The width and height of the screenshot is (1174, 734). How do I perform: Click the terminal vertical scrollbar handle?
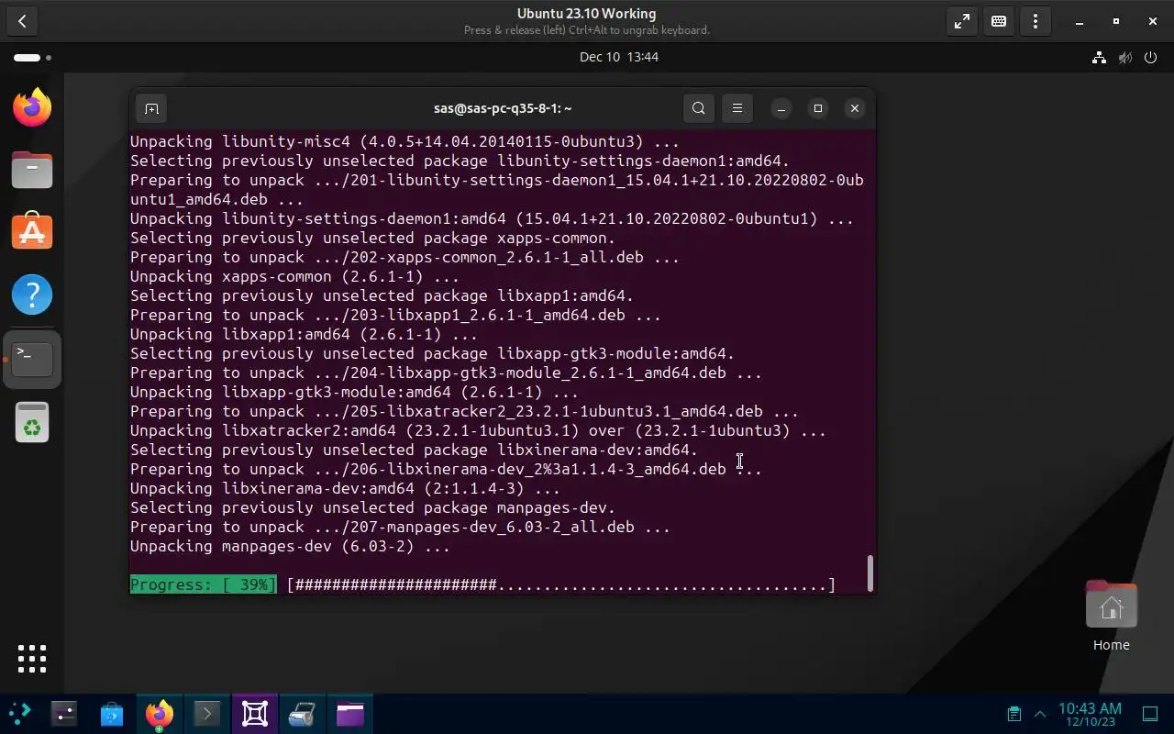[869, 573]
